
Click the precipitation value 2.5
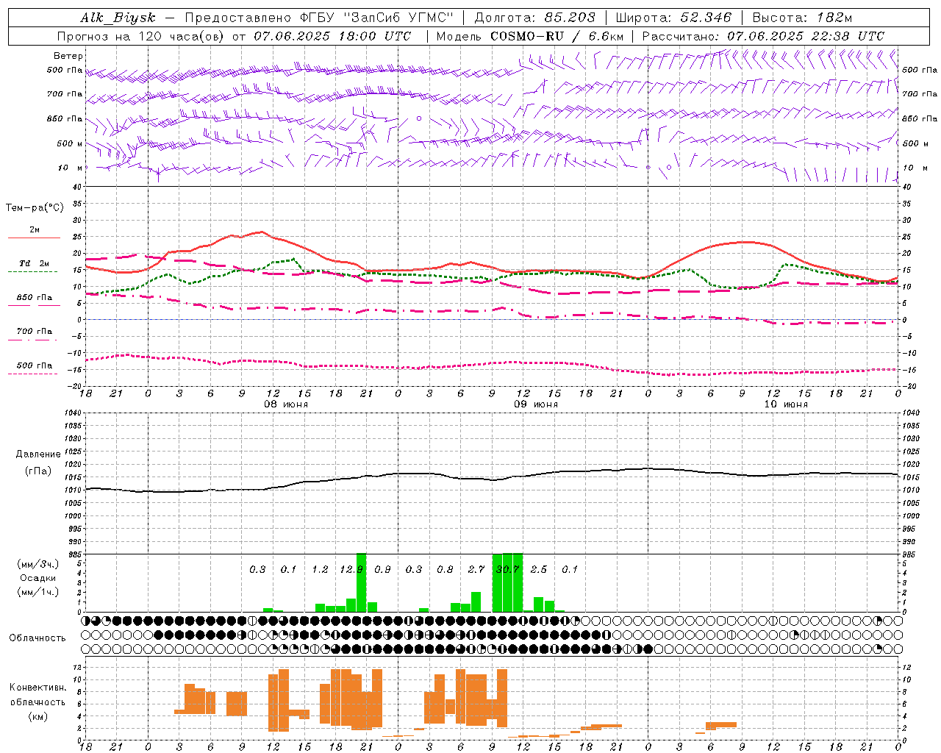click(x=539, y=569)
